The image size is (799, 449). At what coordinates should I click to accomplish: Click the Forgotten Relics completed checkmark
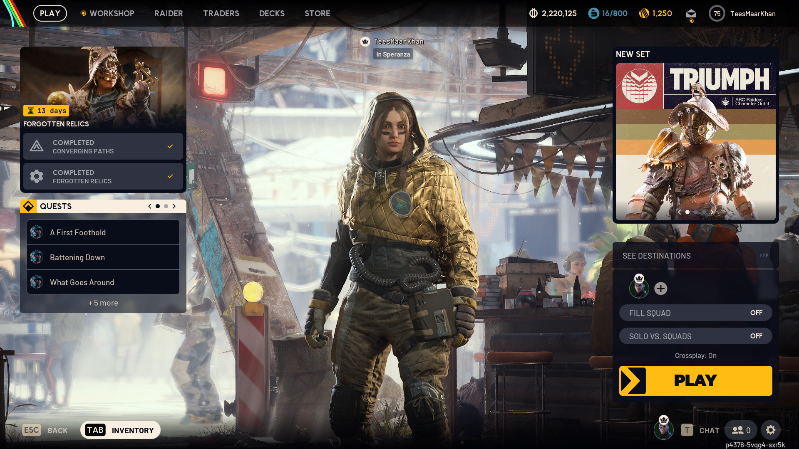coord(170,176)
